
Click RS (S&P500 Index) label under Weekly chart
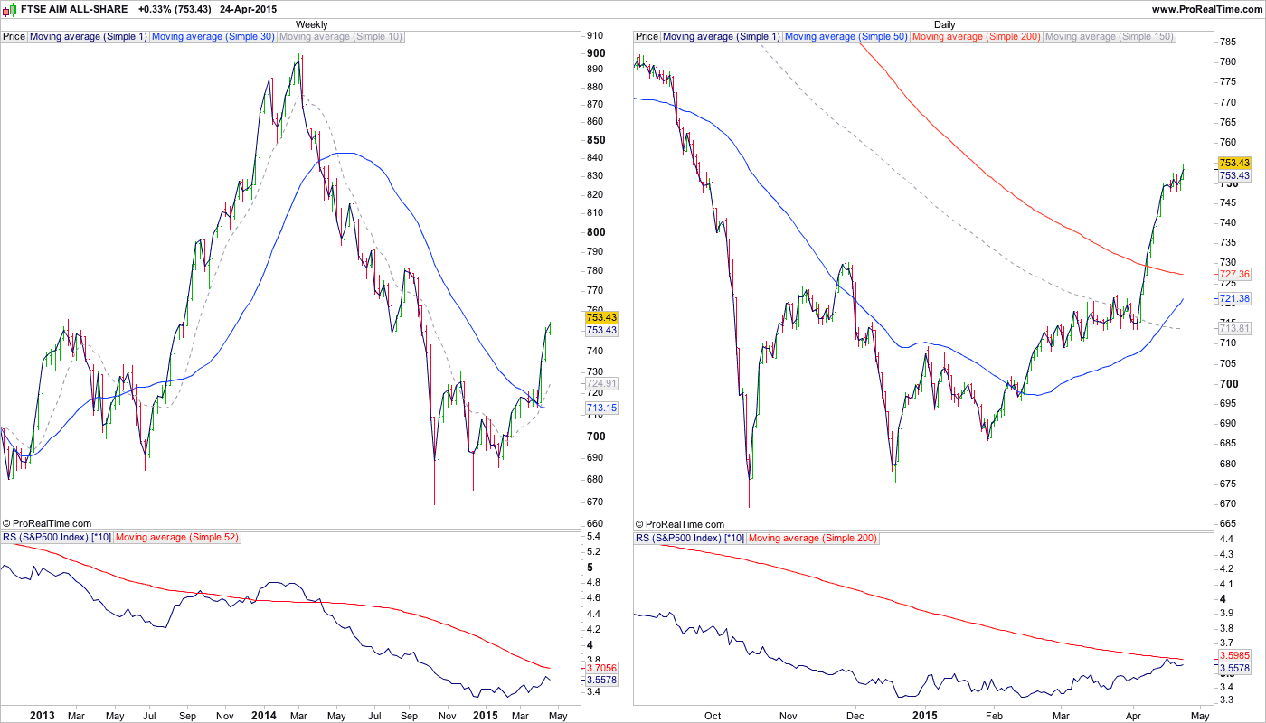point(57,538)
